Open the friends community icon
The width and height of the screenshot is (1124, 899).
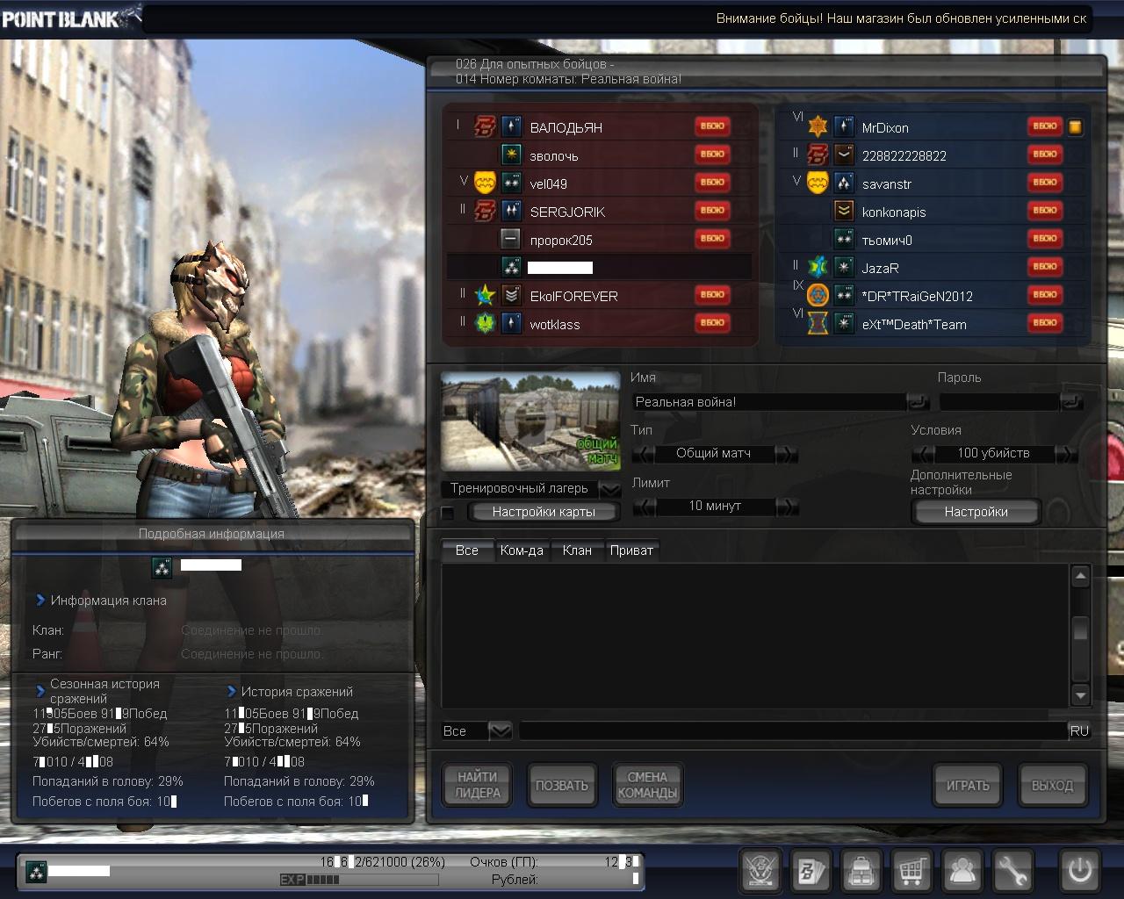coord(962,871)
